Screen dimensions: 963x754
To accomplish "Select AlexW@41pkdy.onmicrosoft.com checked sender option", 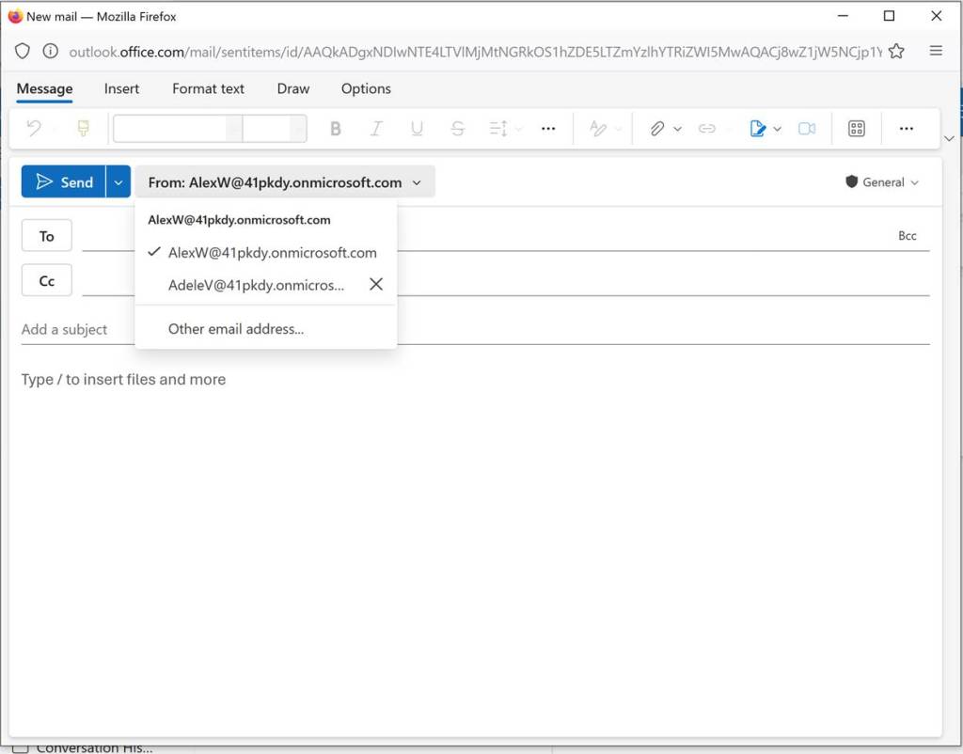I will click(x=272, y=253).
